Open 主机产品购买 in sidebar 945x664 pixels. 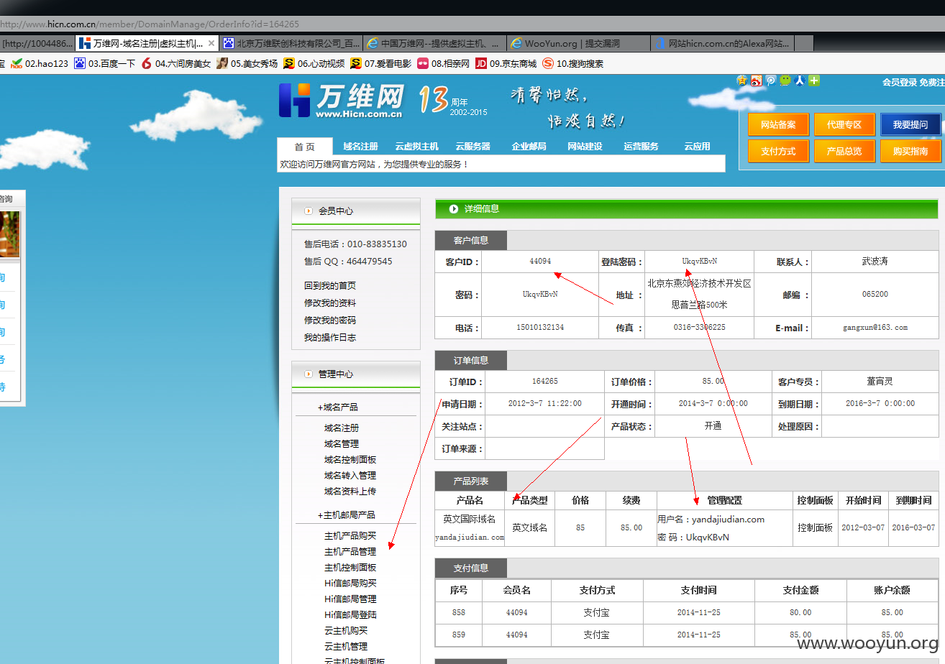click(350, 536)
